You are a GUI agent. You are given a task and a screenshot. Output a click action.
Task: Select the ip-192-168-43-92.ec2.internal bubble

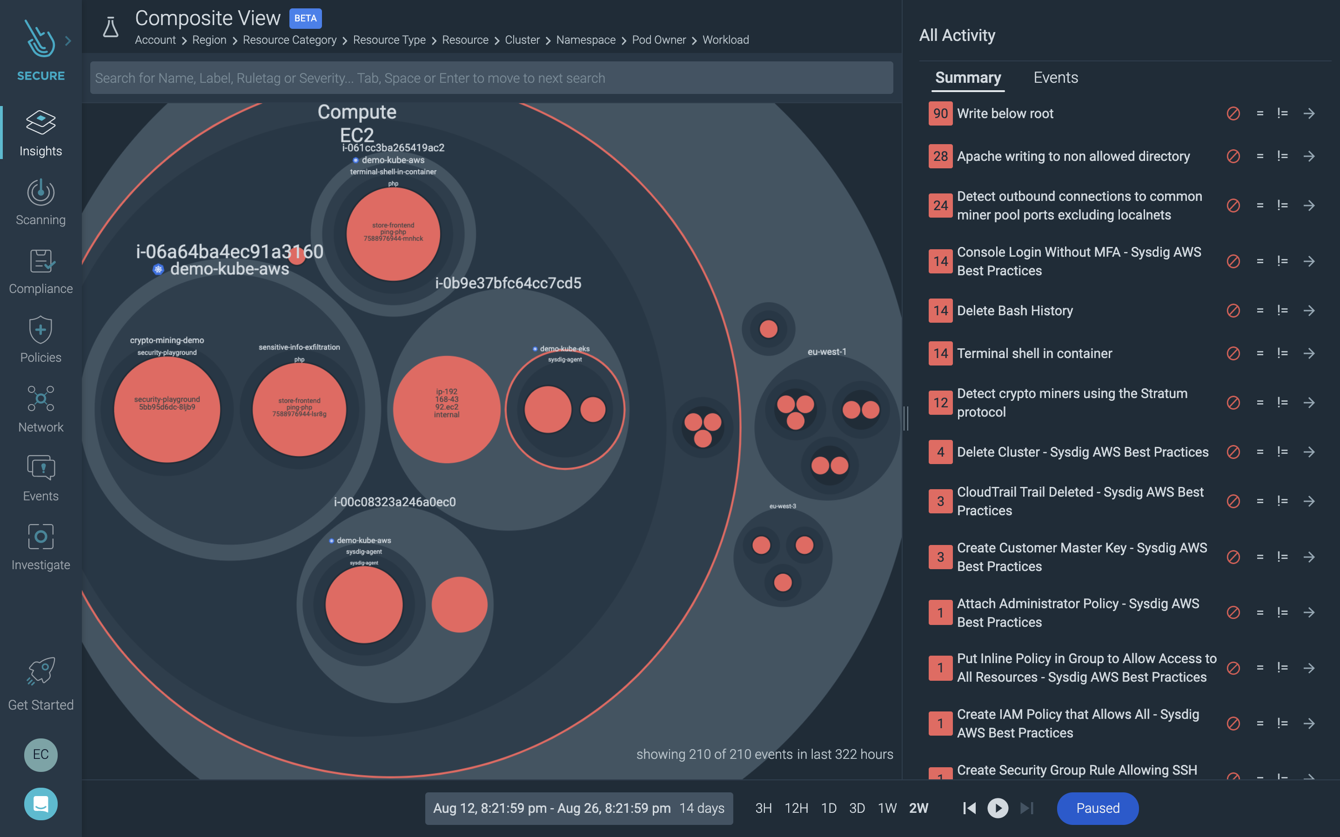(446, 410)
